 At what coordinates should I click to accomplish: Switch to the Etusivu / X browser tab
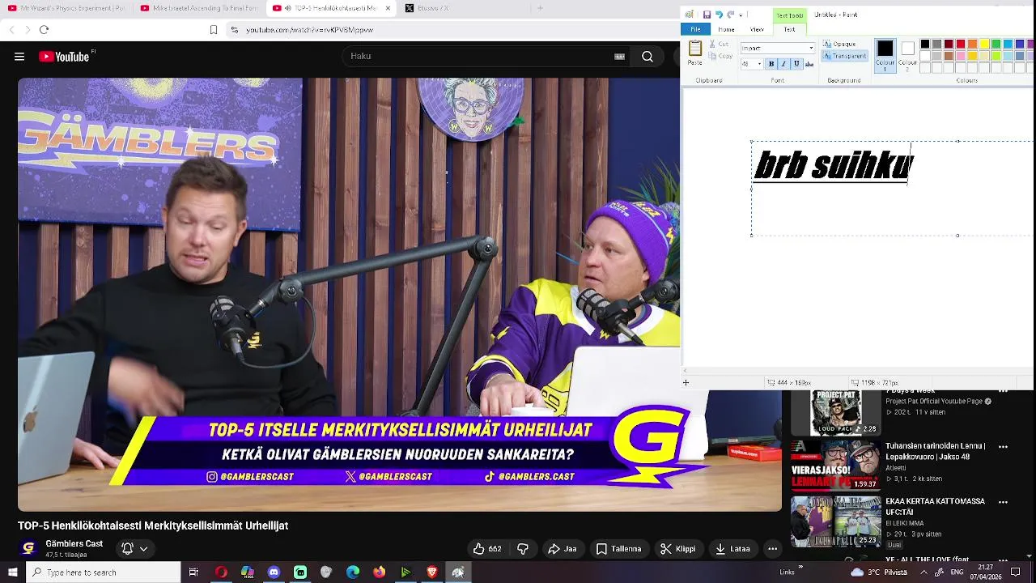pos(464,8)
